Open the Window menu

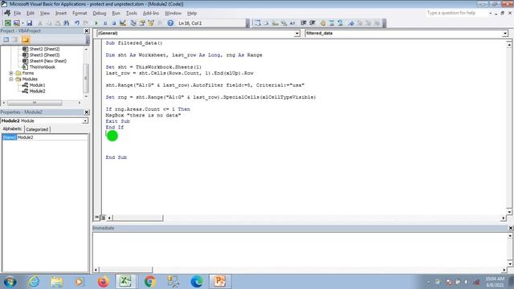[173, 13]
